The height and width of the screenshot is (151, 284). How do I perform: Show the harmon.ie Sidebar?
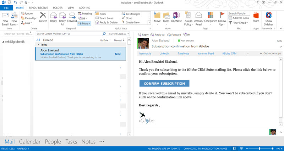(x=268, y=19)
